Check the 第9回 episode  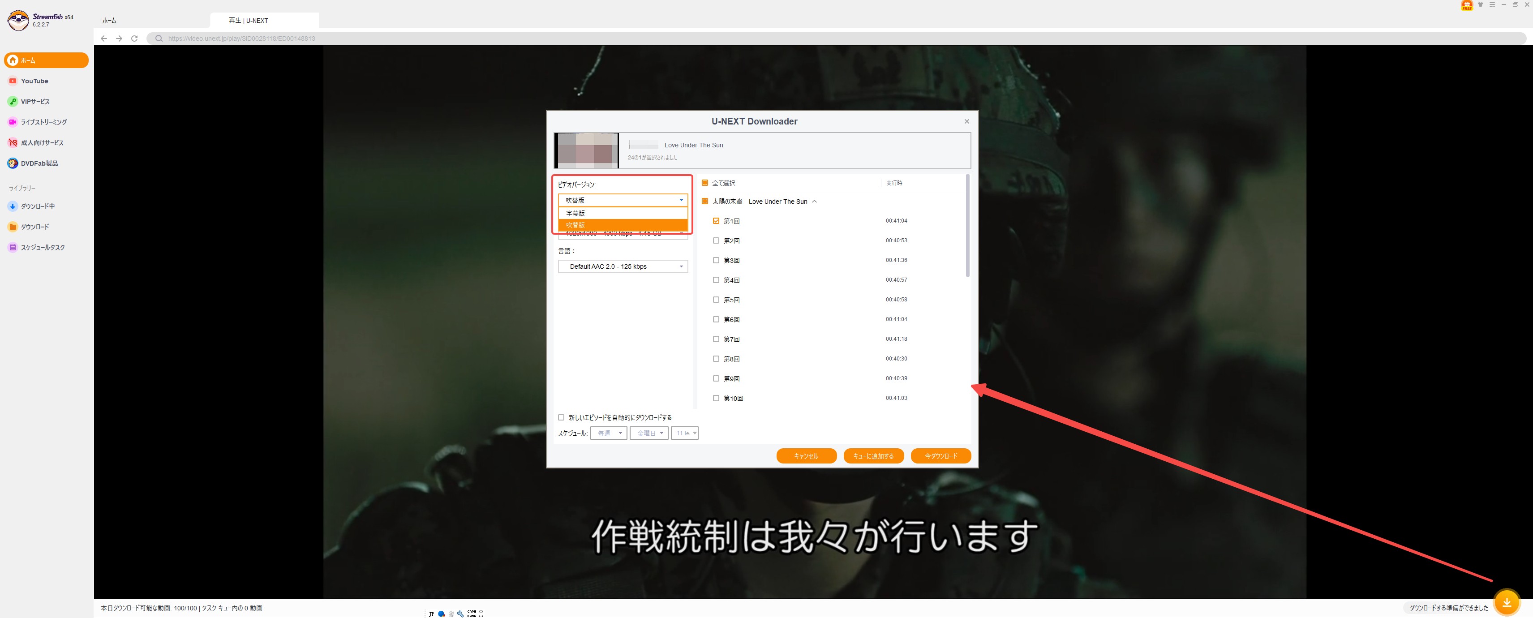(x=716, y=378)
